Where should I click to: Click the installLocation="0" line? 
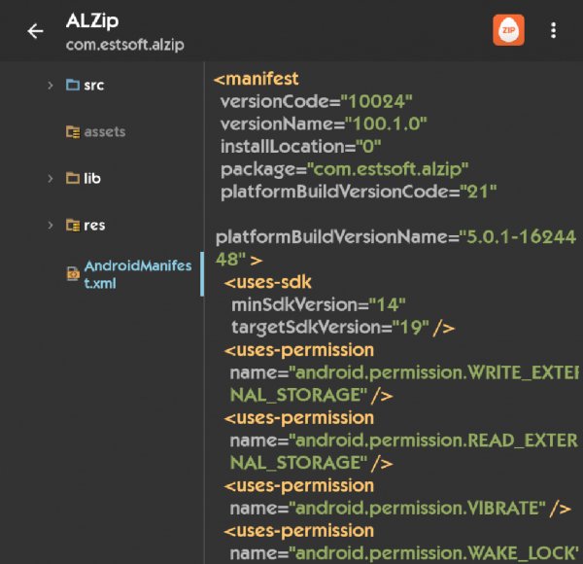[301, 147]
